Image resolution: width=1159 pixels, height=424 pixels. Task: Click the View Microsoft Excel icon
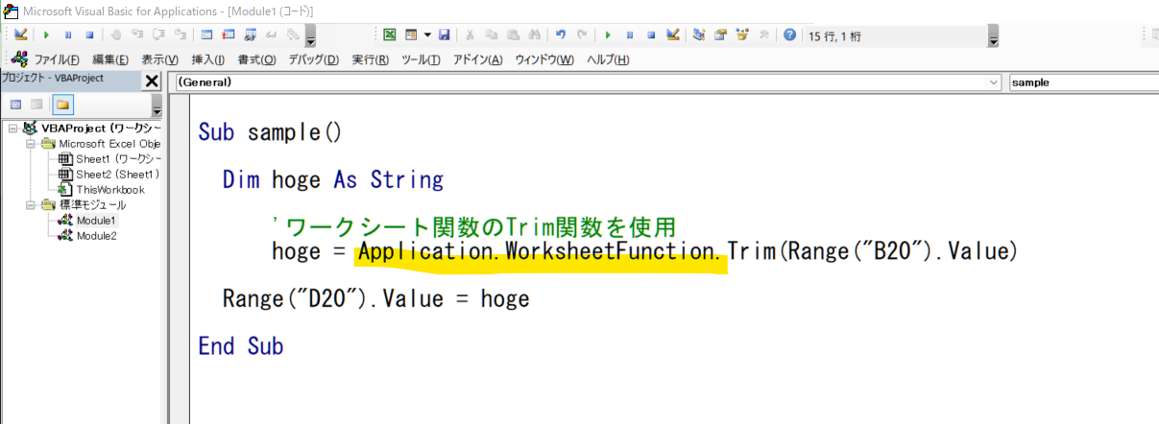[x=390, y=35]
